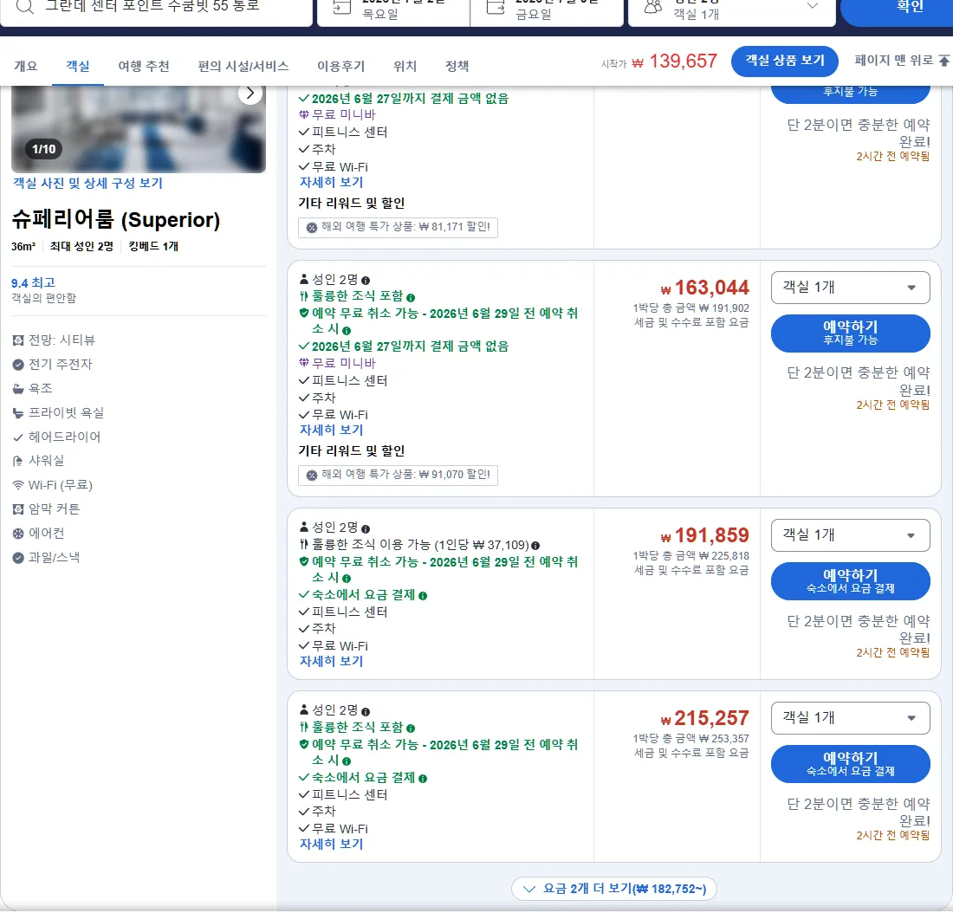
Task: Open the 위치 tab
Action: coord(405,66)
